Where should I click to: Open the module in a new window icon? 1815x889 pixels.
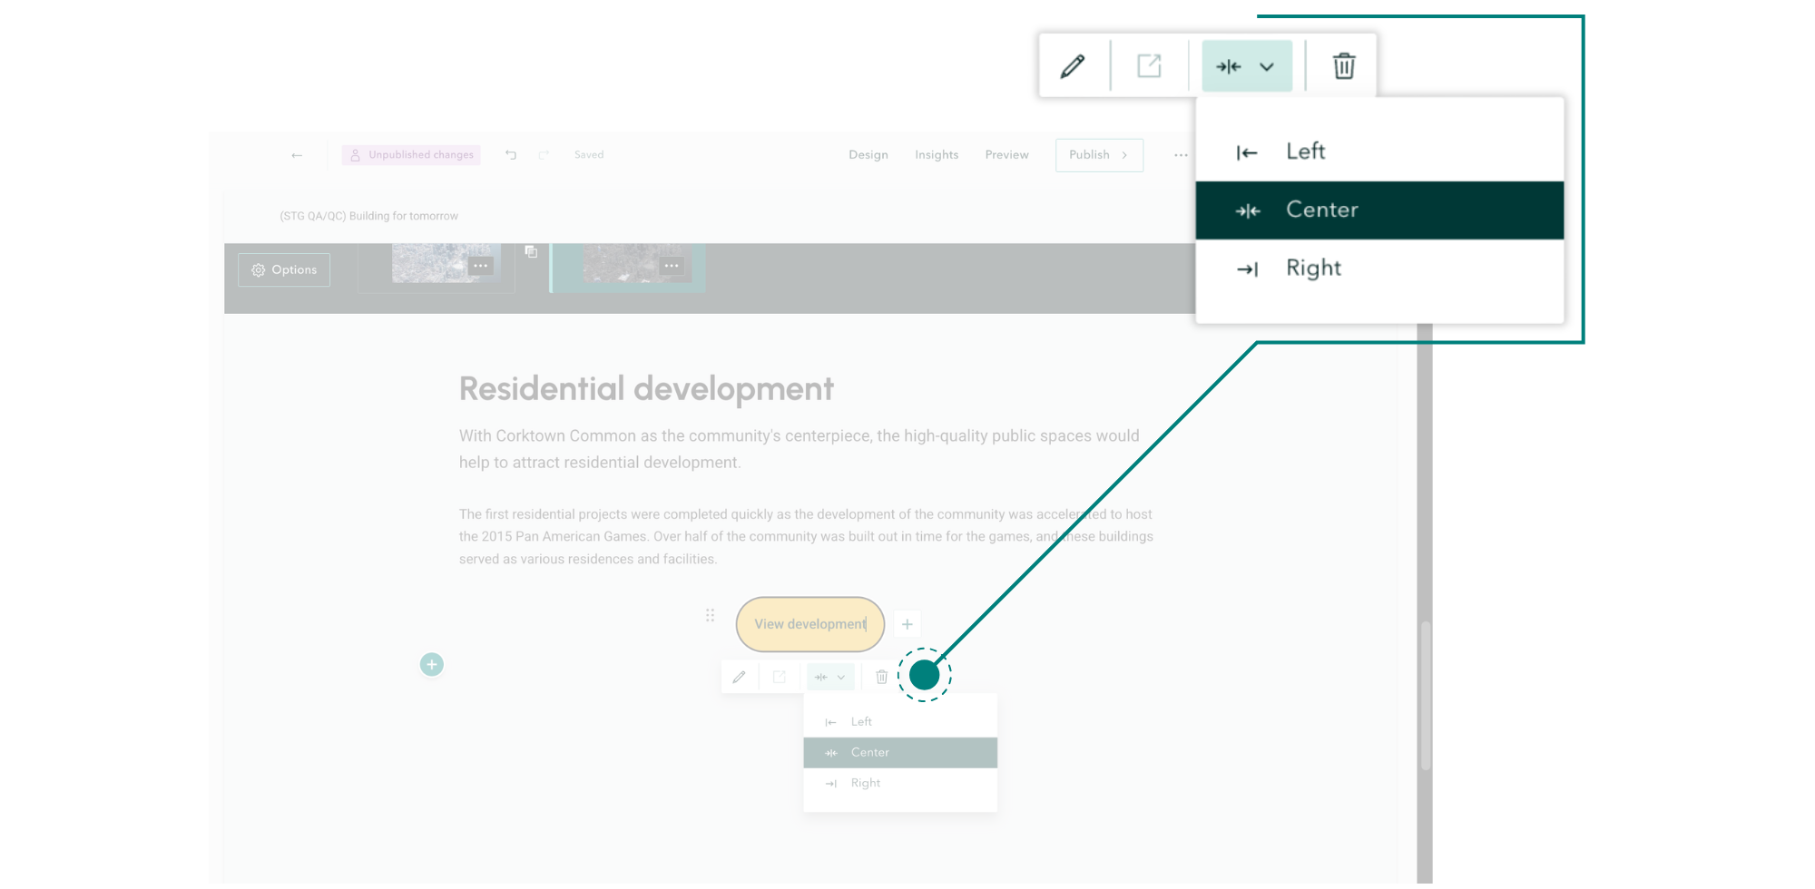coord(1150,65)
